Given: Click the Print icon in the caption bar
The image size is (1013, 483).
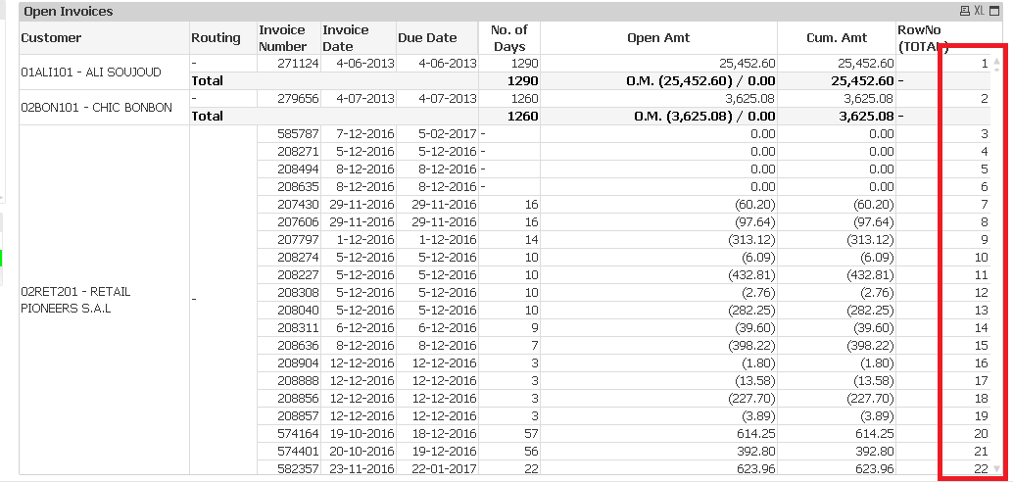Looking at the screenshot, I should point(965,11).
